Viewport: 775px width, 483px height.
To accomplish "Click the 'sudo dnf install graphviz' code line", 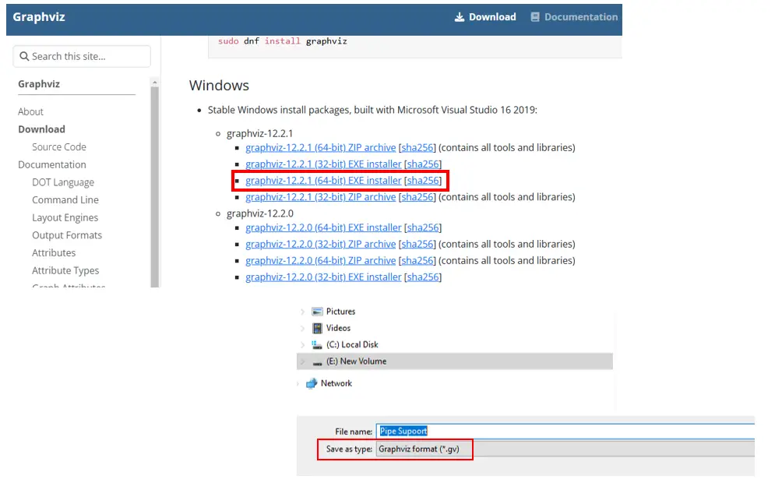I will pos(282,41).
